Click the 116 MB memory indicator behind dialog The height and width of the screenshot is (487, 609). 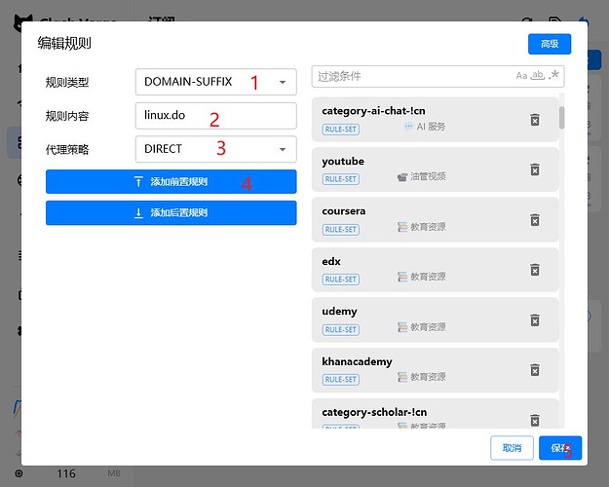pos(88,473)
